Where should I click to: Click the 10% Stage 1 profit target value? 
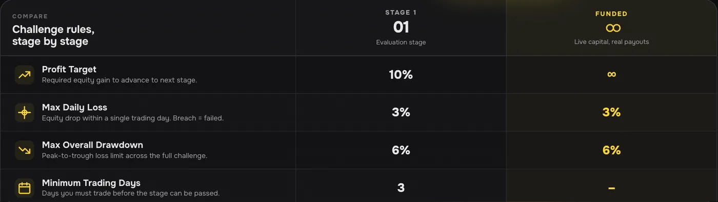pyautogui.click(x=401, y=75)
